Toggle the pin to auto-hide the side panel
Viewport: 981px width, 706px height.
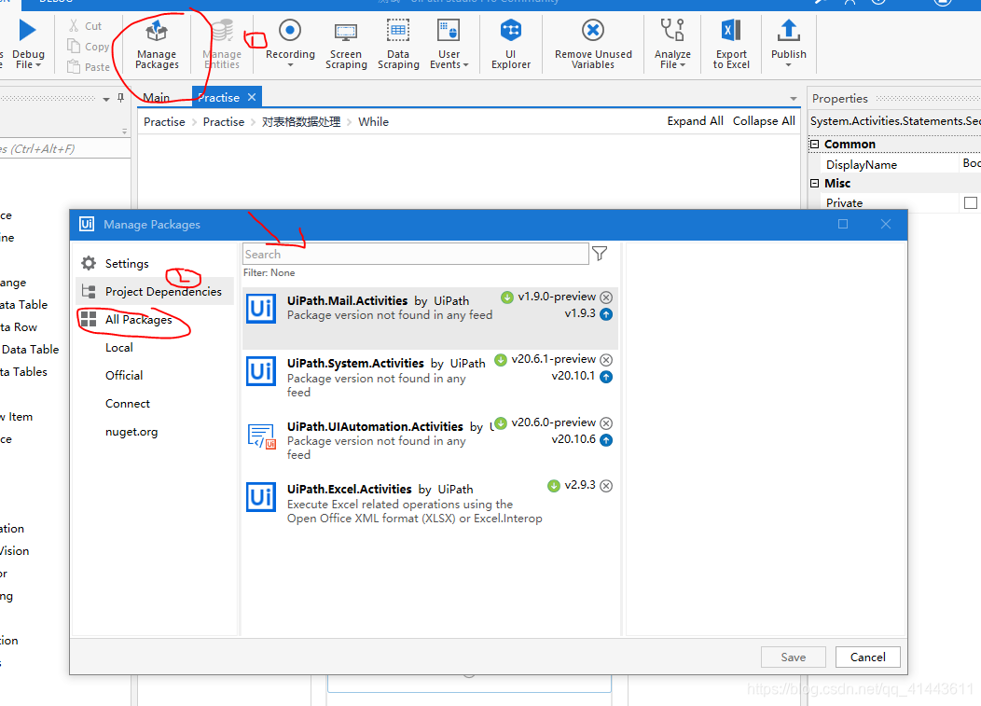(x=122, y=97)
